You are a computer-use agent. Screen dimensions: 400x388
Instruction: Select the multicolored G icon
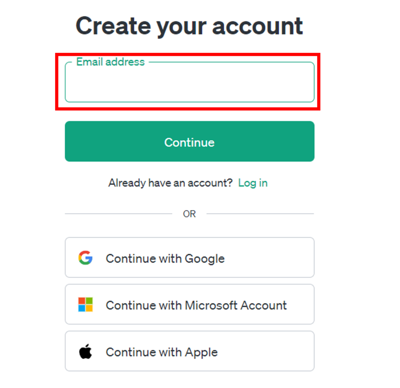pos(85,257)
